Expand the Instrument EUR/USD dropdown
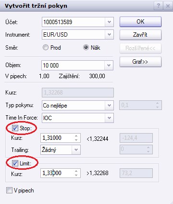The width and height of the screenshot is (173, 204). pyautogui.click(x=109, y=35)
